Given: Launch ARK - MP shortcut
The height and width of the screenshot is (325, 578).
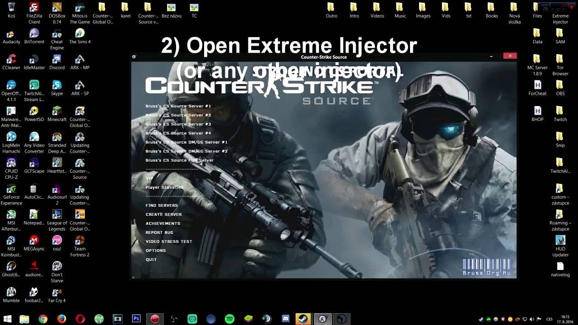Looking at the screenshot, I should 80,62.
